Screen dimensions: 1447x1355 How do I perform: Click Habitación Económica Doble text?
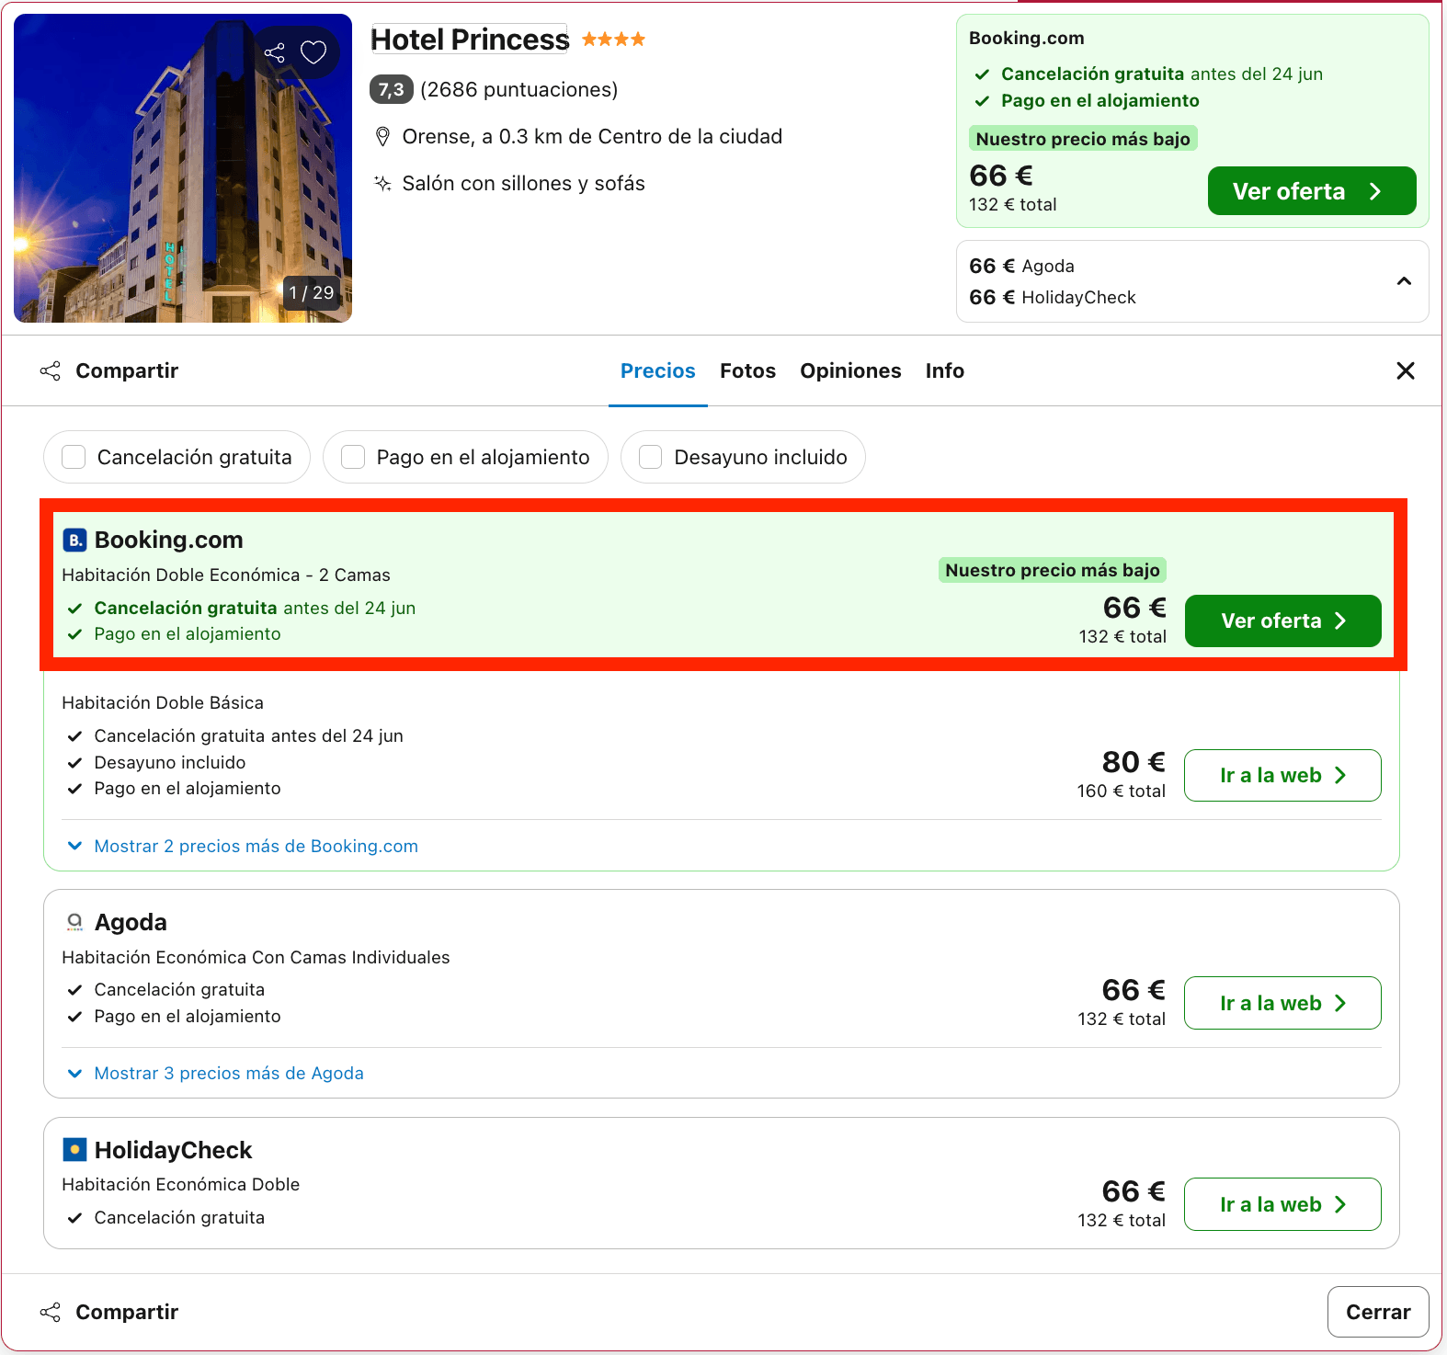coord(180,1184)
